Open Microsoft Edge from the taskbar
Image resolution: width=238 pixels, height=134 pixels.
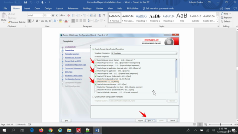click(32, 130)
